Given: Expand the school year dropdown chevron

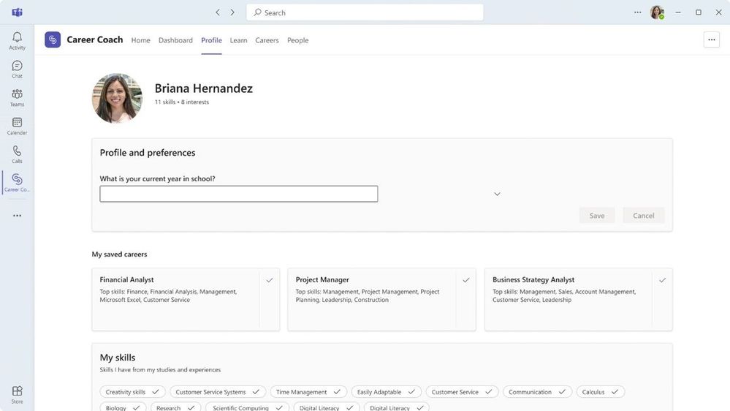Looking at the screenshot, I should (x=497, y=194).
